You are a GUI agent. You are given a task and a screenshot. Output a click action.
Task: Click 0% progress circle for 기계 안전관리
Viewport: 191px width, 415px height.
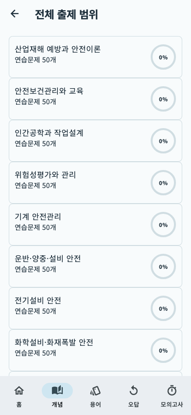pos(163,225)
